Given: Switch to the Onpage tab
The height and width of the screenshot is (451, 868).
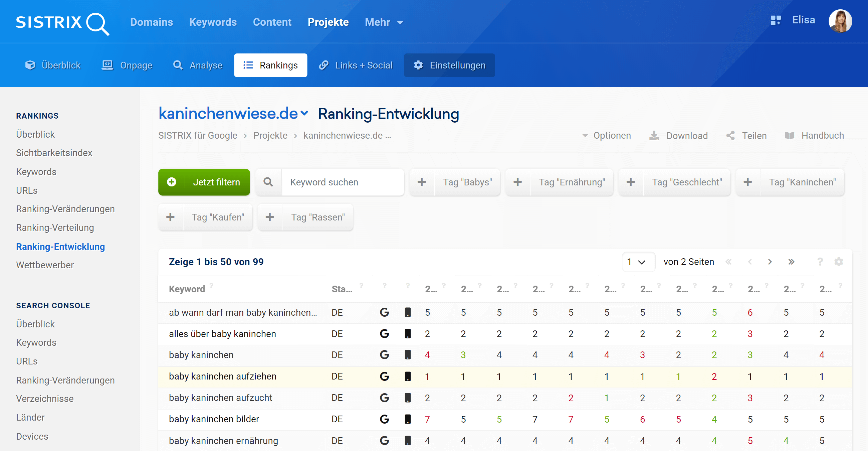Looking at the screenshot, I should point(128,65).
